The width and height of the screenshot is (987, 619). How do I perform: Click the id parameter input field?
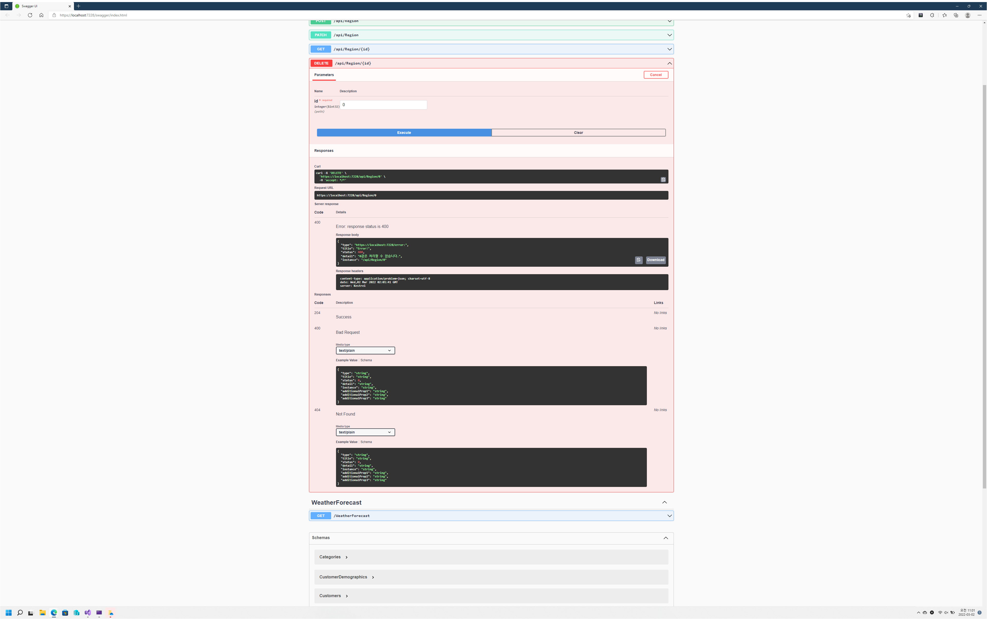click(x=383, y=105)
